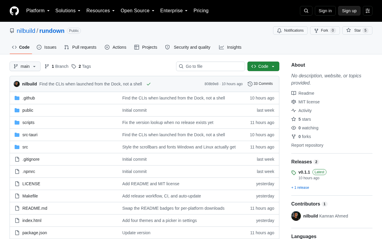Open the Pull requests tab
Image resolution: width=382 pixels, height=239 pixels.
click(x=80, y=47)
